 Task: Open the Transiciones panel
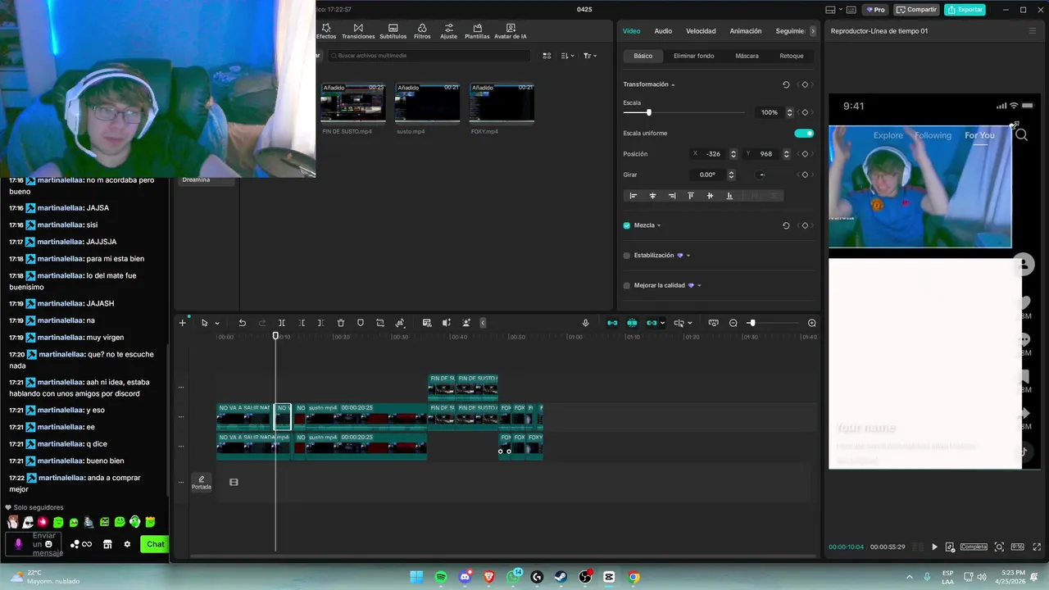tap(358, 31)
